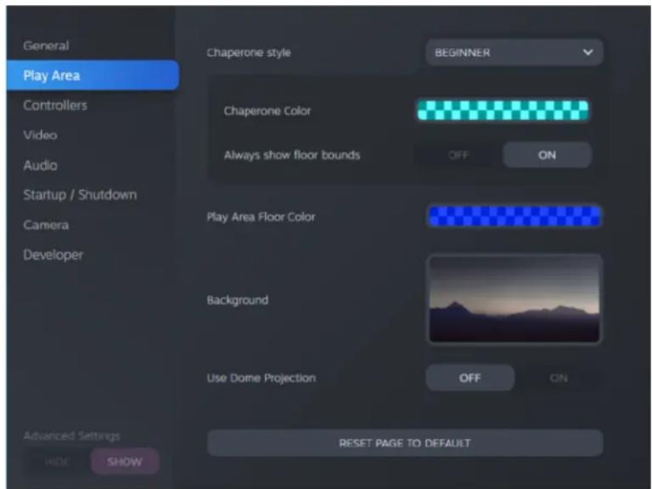Select the Play Area tab

click(93, 76)
